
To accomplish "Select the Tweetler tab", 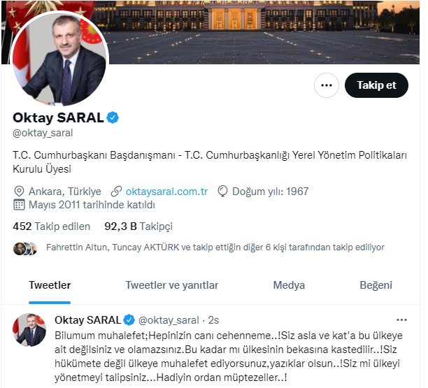I will (x=50, y=285).
